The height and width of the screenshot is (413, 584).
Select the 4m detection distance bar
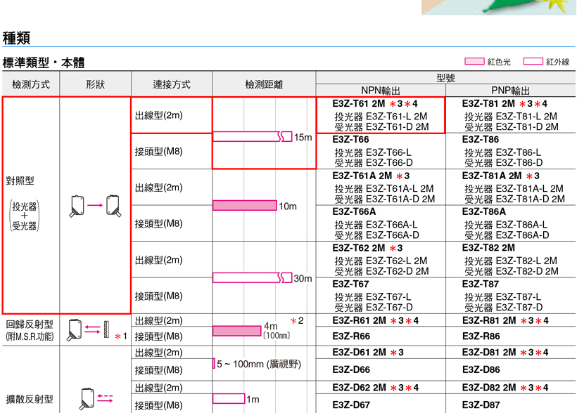pos(237,331)
